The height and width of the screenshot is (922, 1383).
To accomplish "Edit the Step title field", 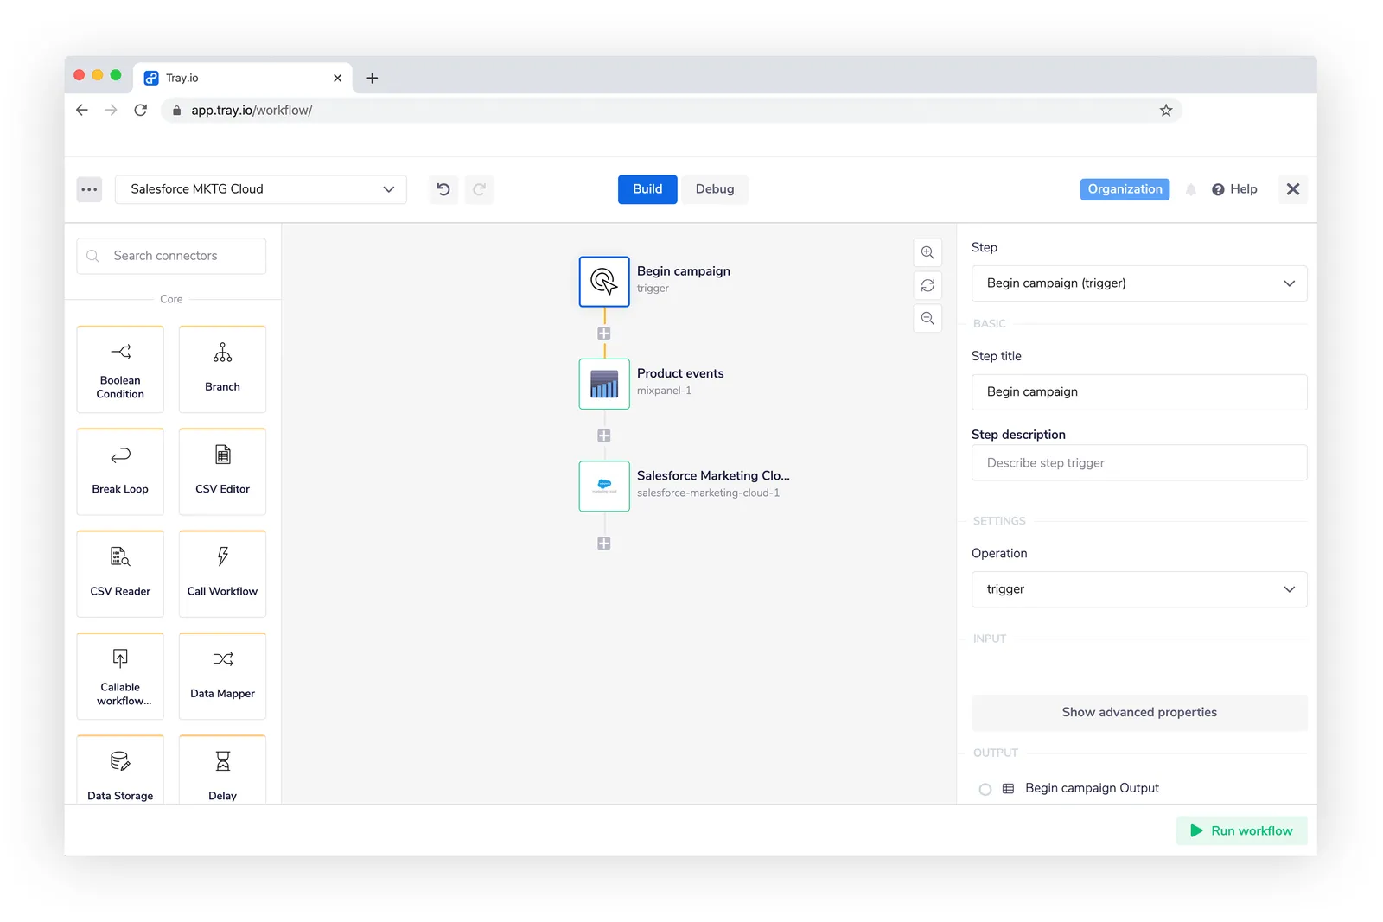I will pos(1139,392).
